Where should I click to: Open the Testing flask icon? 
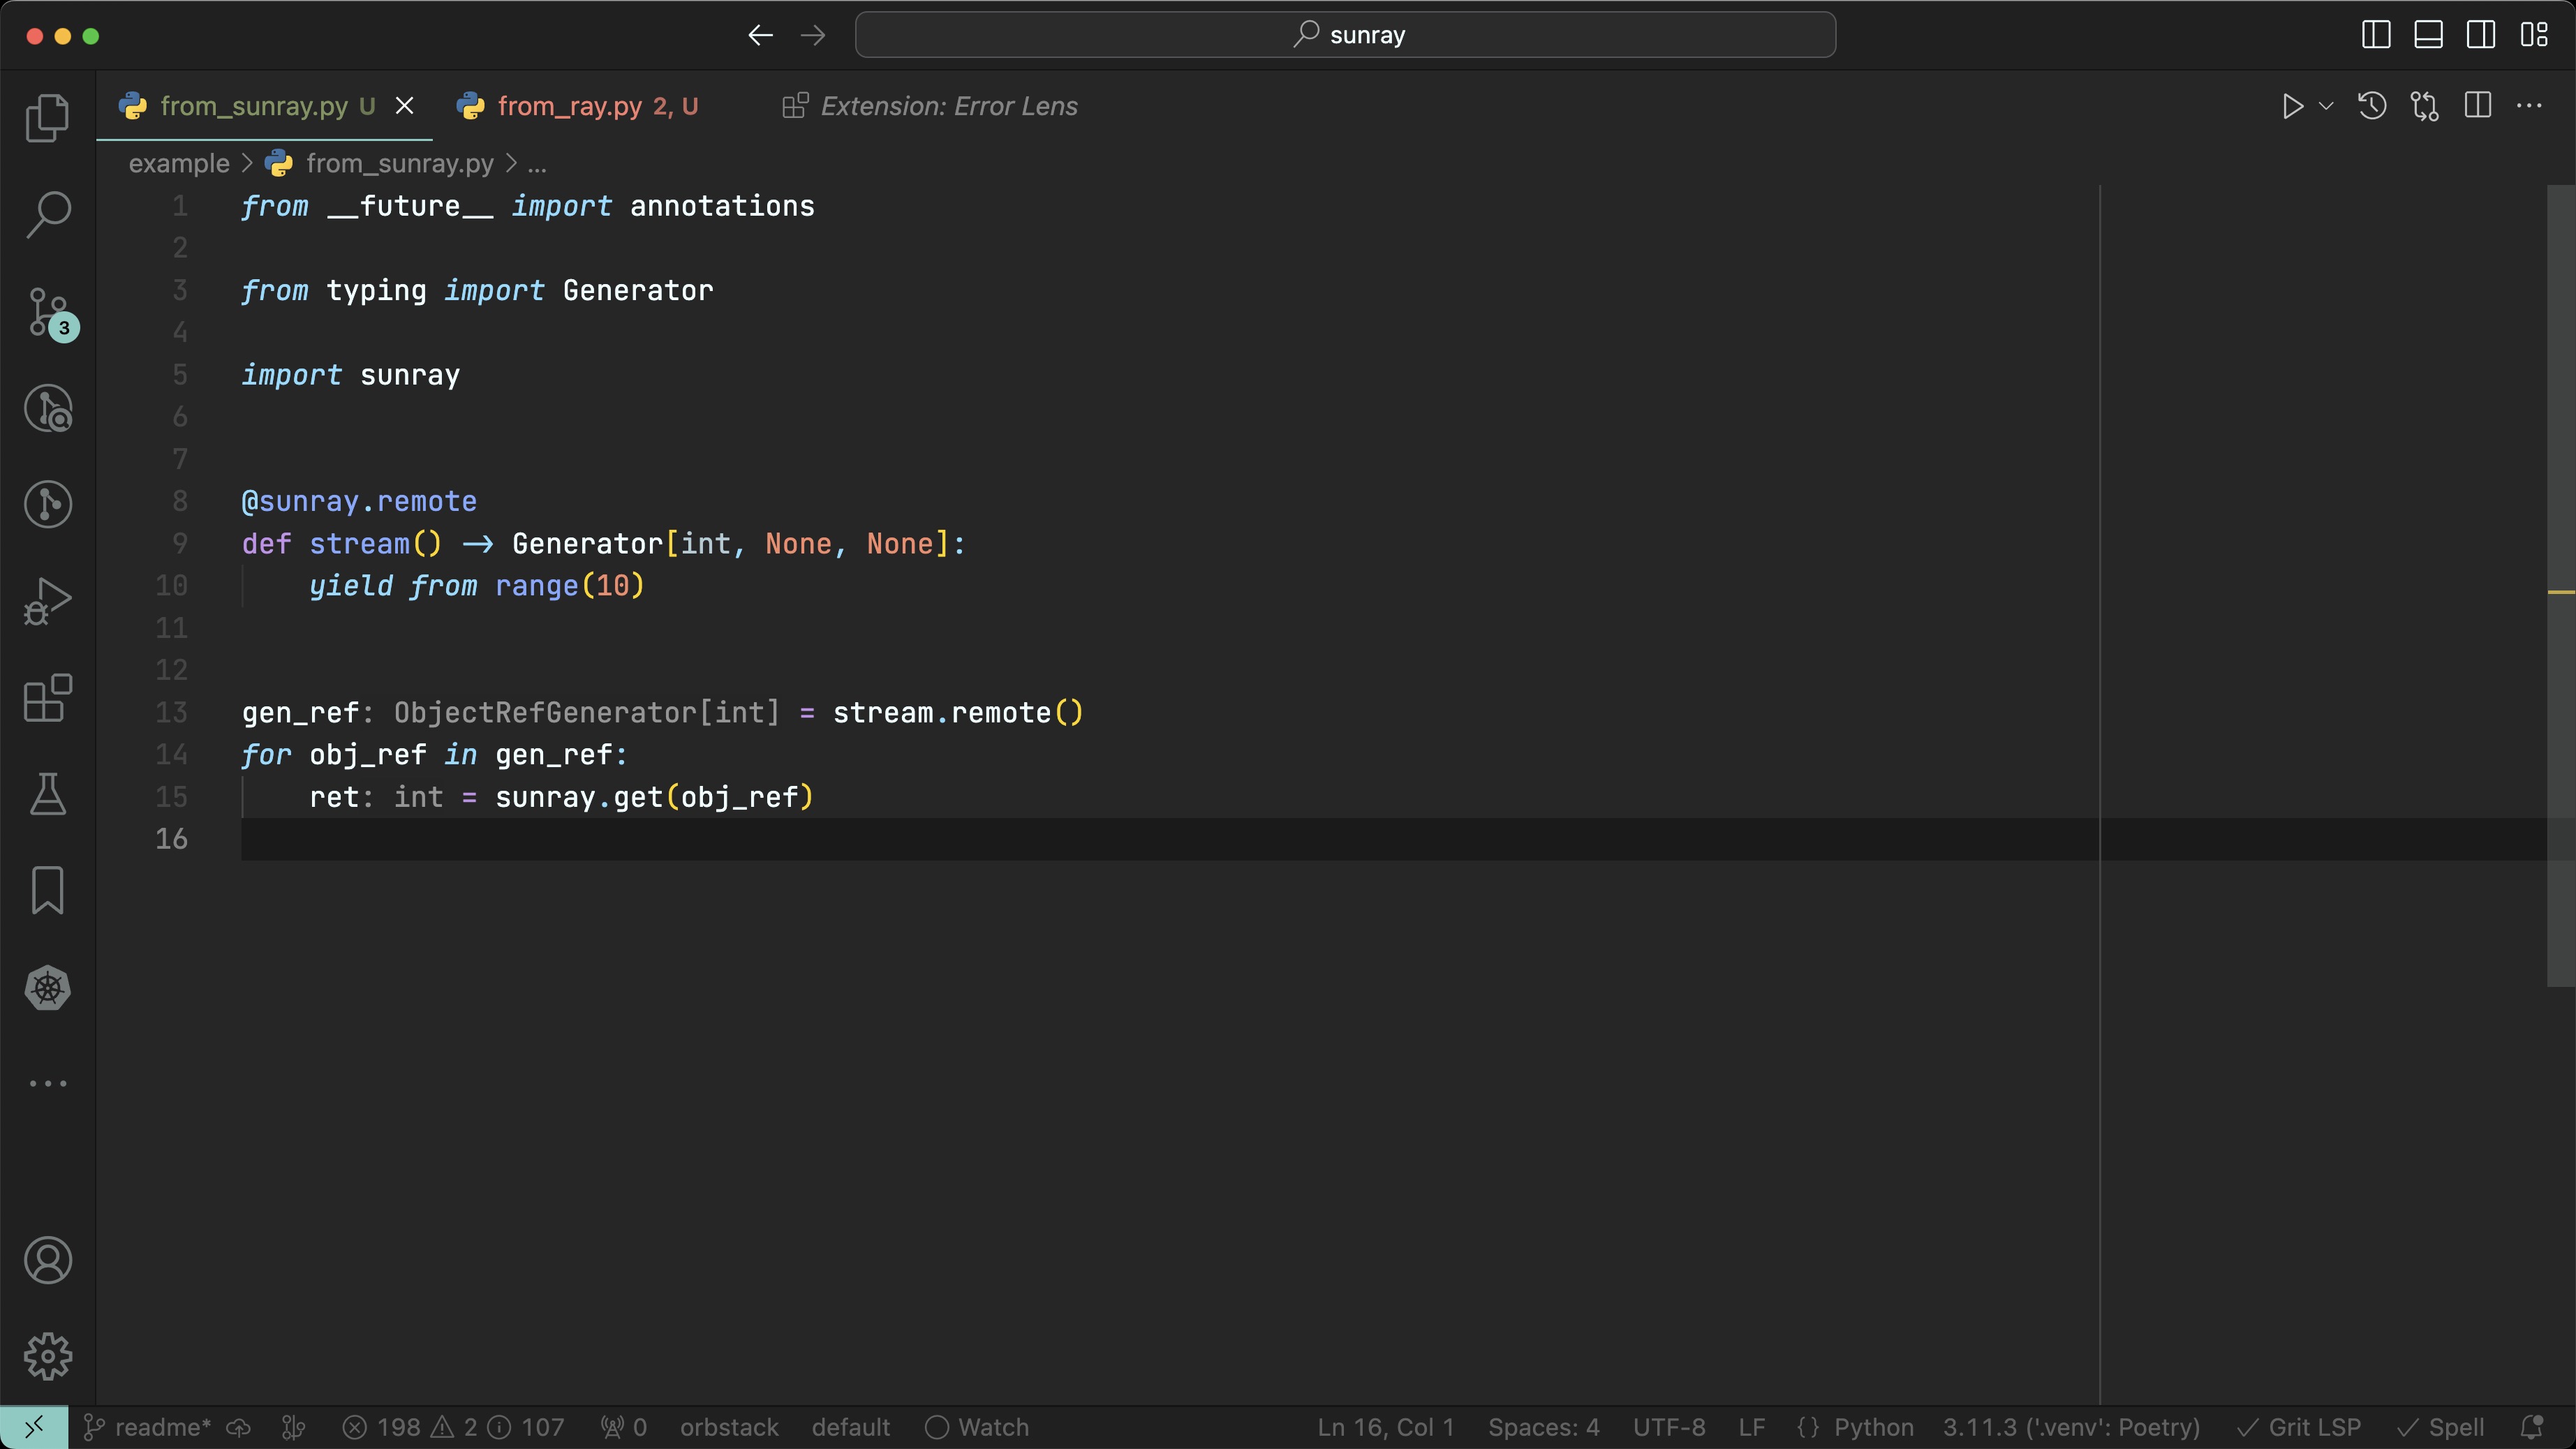pyautogui.click(x=47, y=794)
